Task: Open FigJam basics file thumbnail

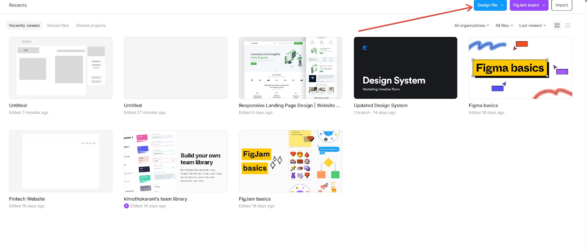Action: [x=291, y=161]
